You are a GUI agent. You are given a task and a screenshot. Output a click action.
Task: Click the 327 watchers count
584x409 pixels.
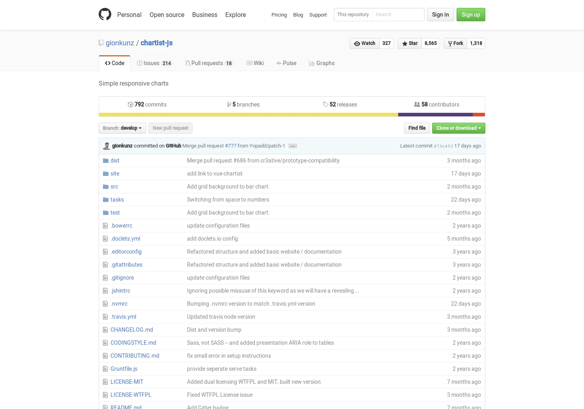pyautogui.click(x=386, y=43)
